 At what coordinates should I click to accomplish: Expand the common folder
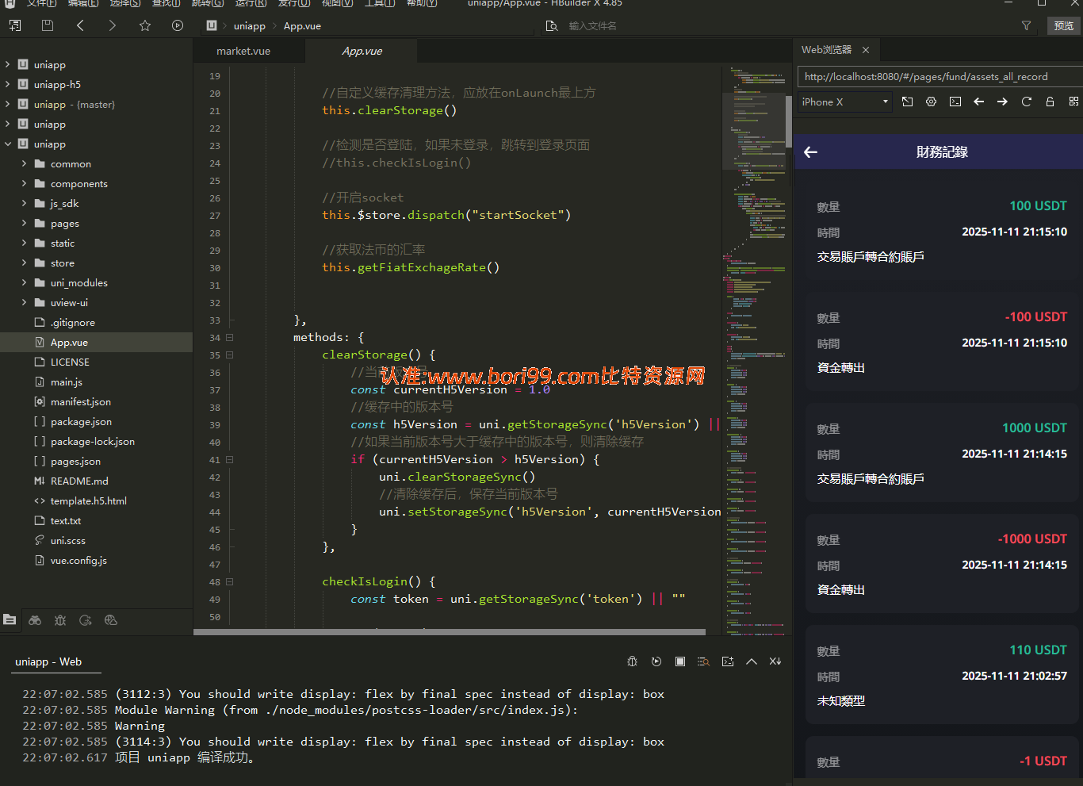tap(24, 163)
